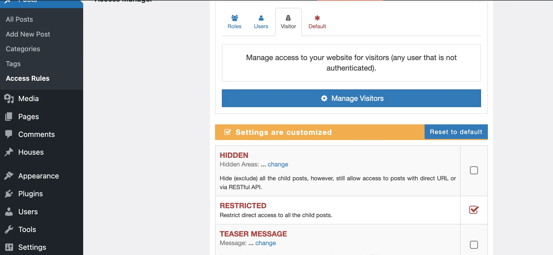This screenshot has height=255, width=553.
Task: Open Categories in sidebar
Action: [23, 49]
